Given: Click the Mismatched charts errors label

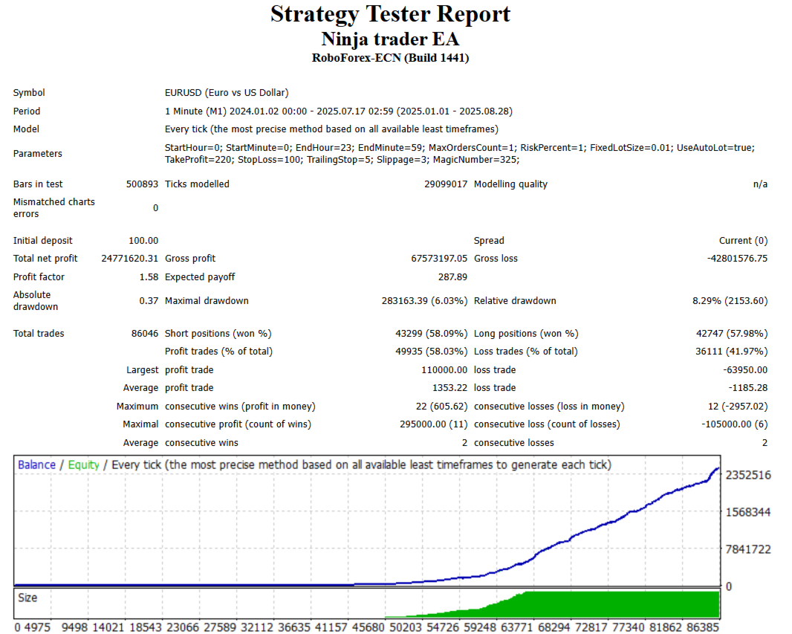Looking at the screenshot, I should 54,208.
